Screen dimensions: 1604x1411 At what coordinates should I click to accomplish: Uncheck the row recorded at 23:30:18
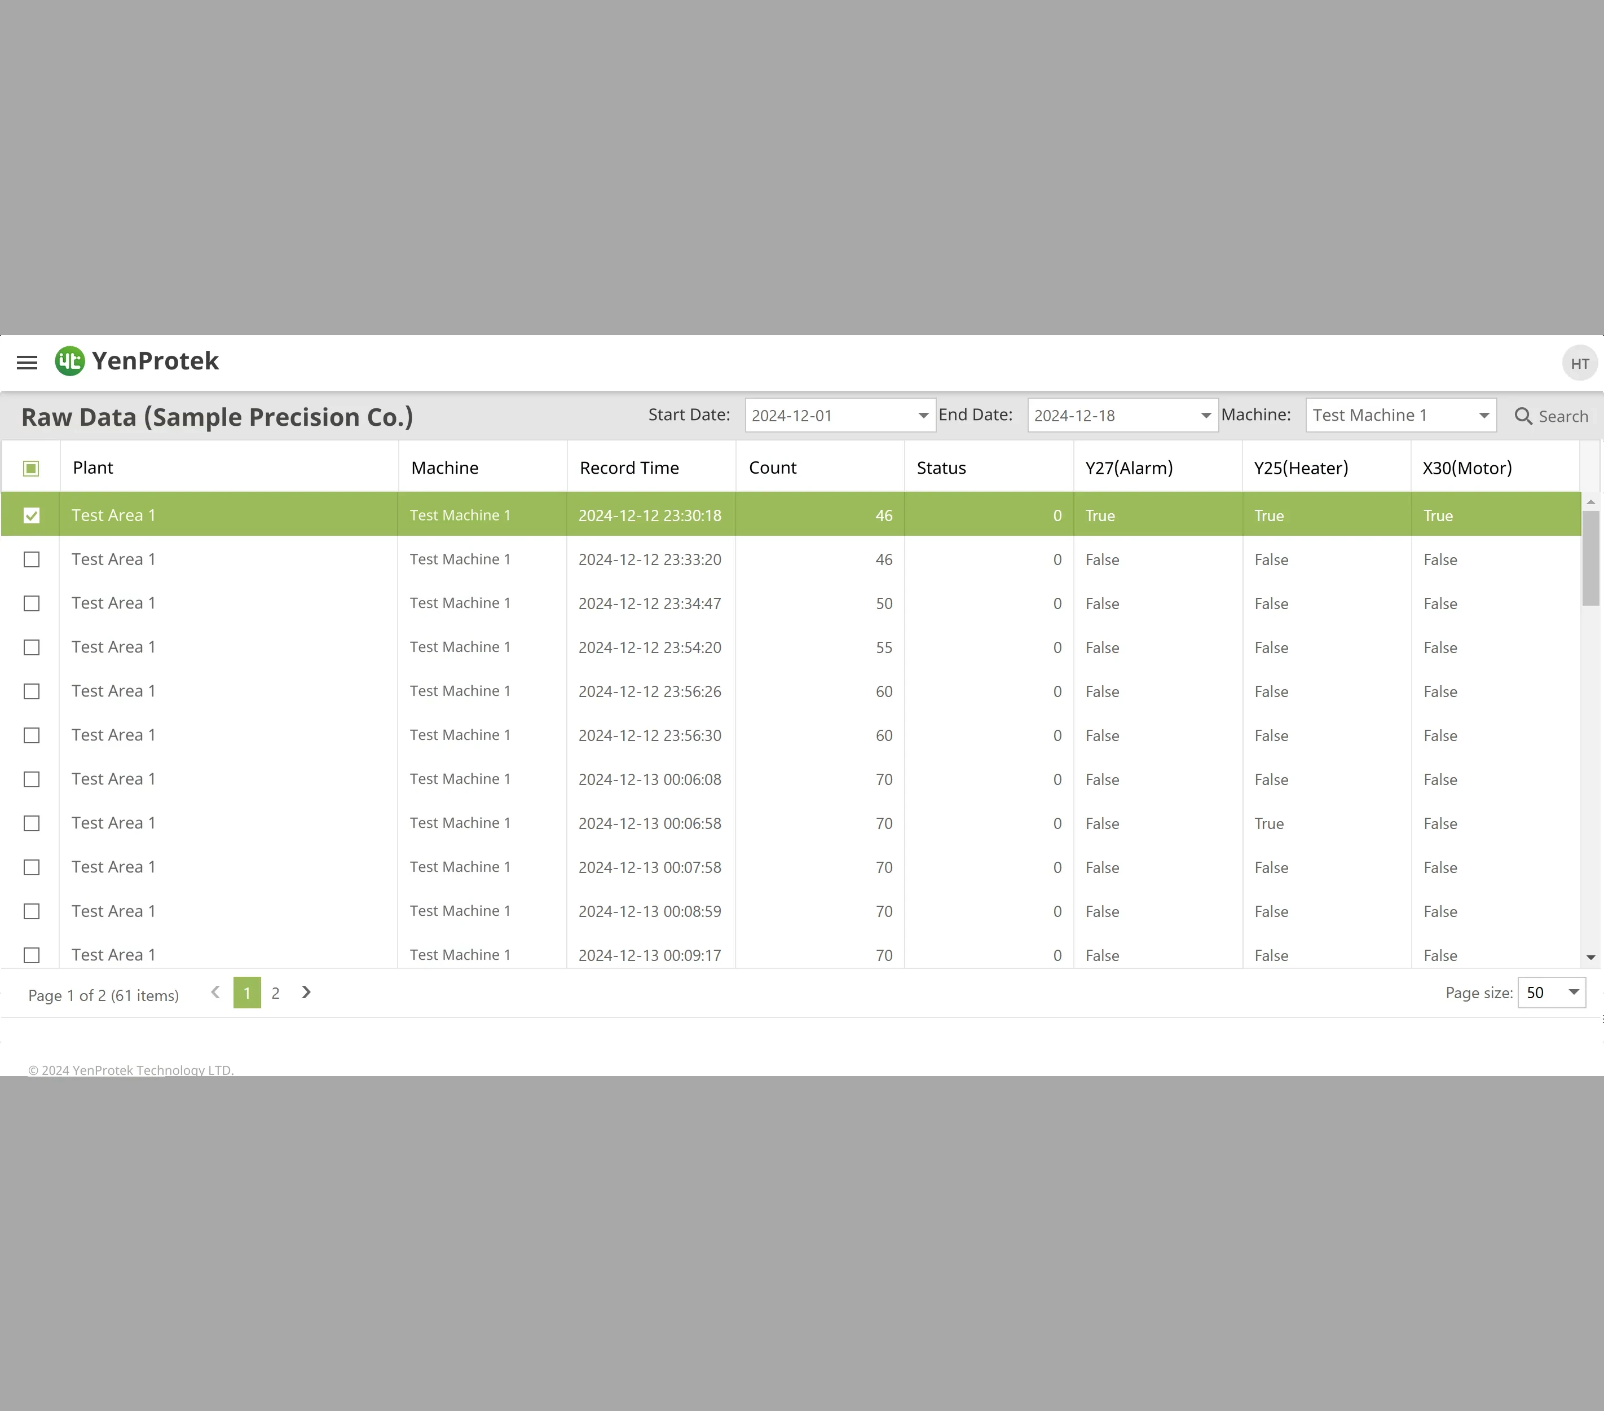point(32,515)
